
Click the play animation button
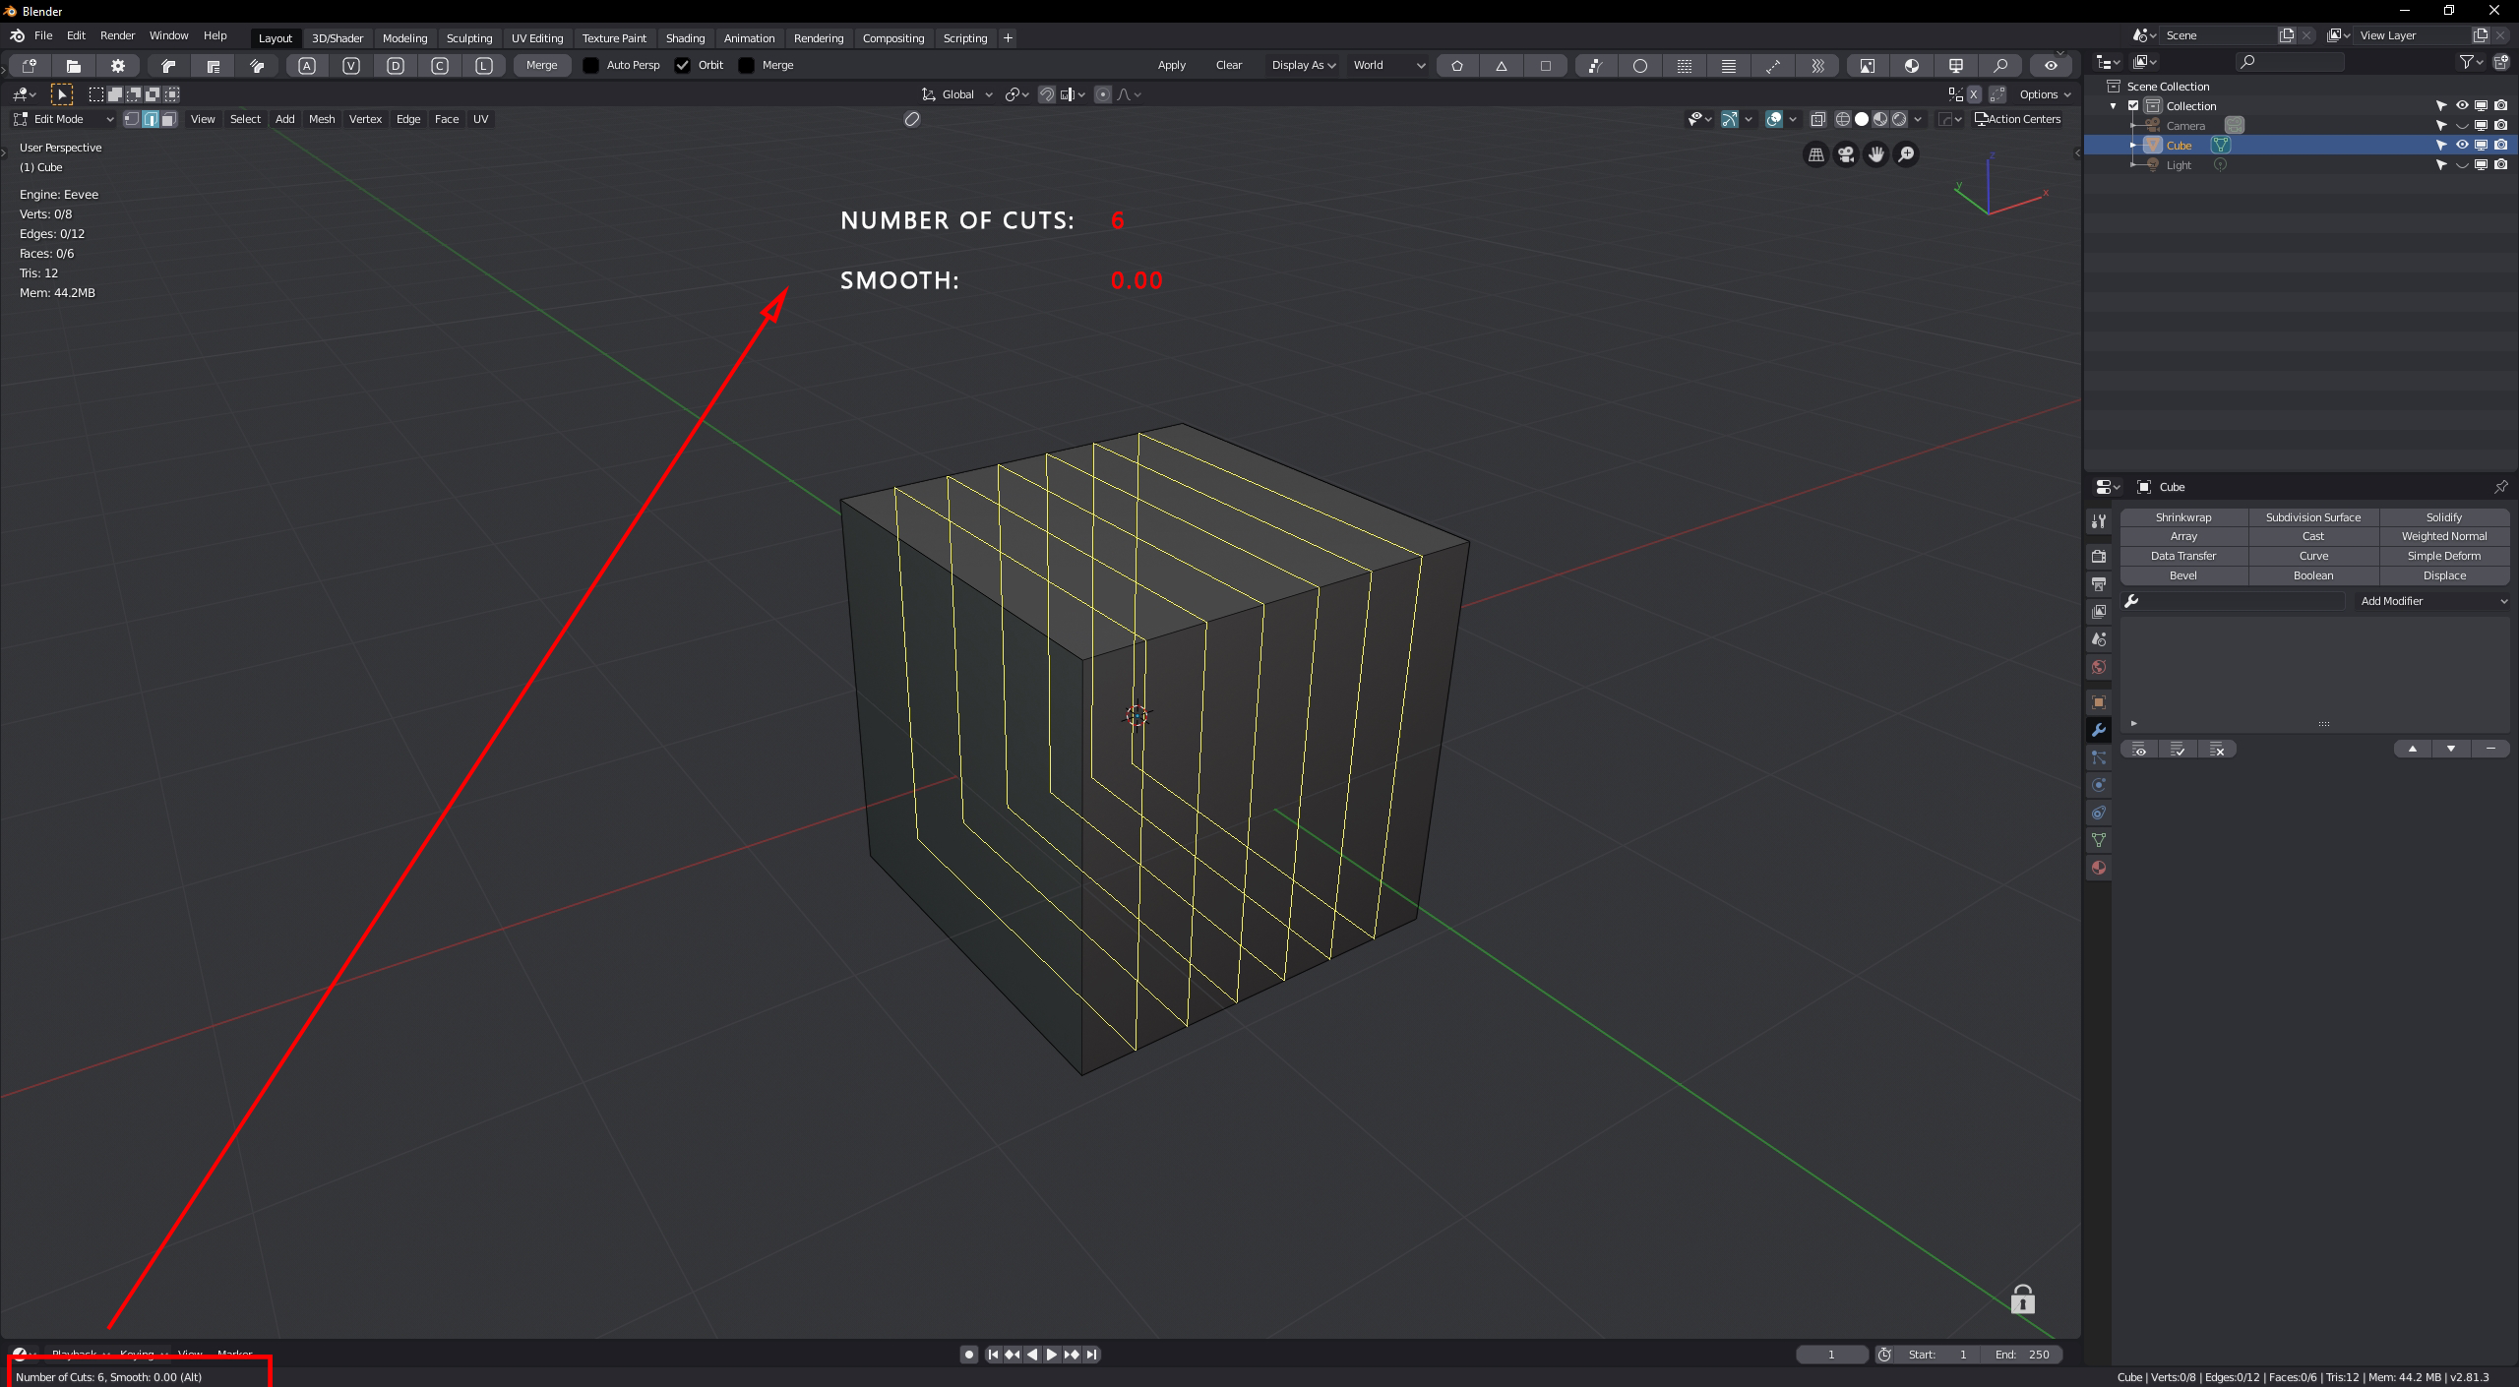point(1051,1355)
